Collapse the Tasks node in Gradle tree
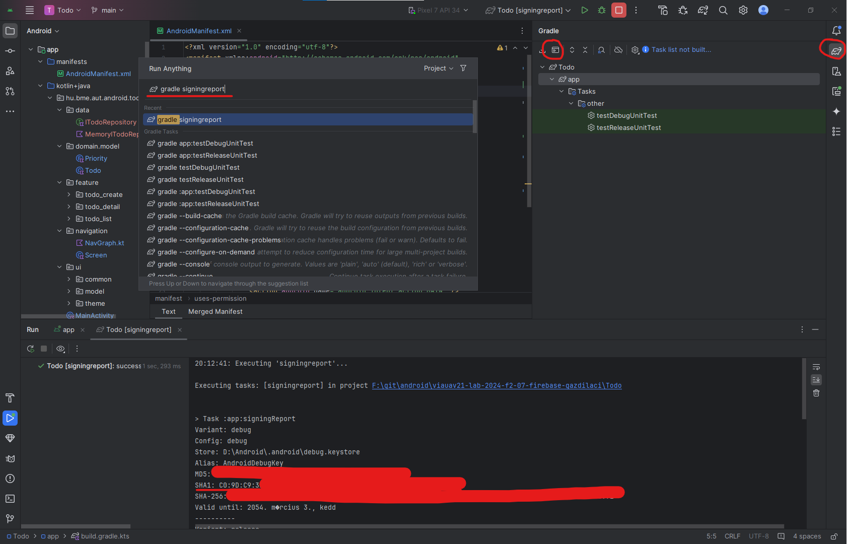This screenshot has width=847, height=544. 561,91
